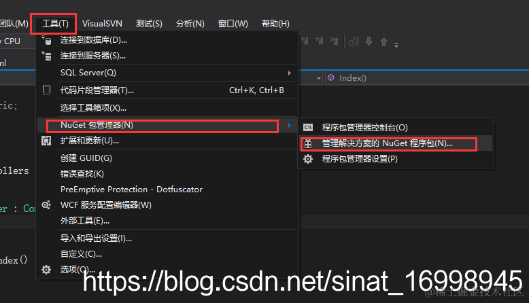Open the 分析(N) menu

[x=190, y=24]
